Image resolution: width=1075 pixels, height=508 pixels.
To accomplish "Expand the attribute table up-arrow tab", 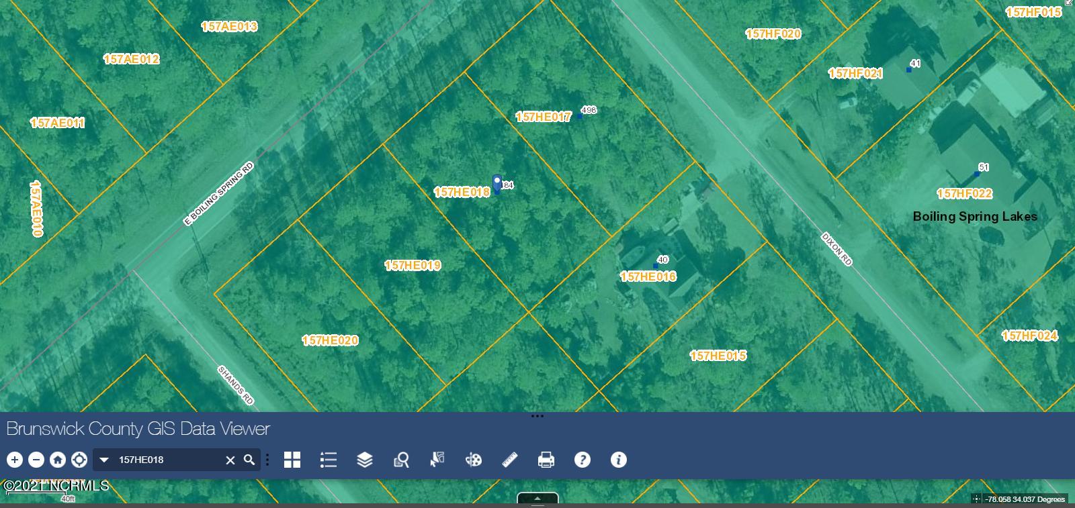I will pyautogui.click(x=537, y=499).
